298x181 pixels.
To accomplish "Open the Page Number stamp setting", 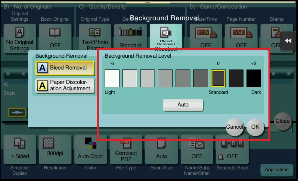I will tap(241, 38).
